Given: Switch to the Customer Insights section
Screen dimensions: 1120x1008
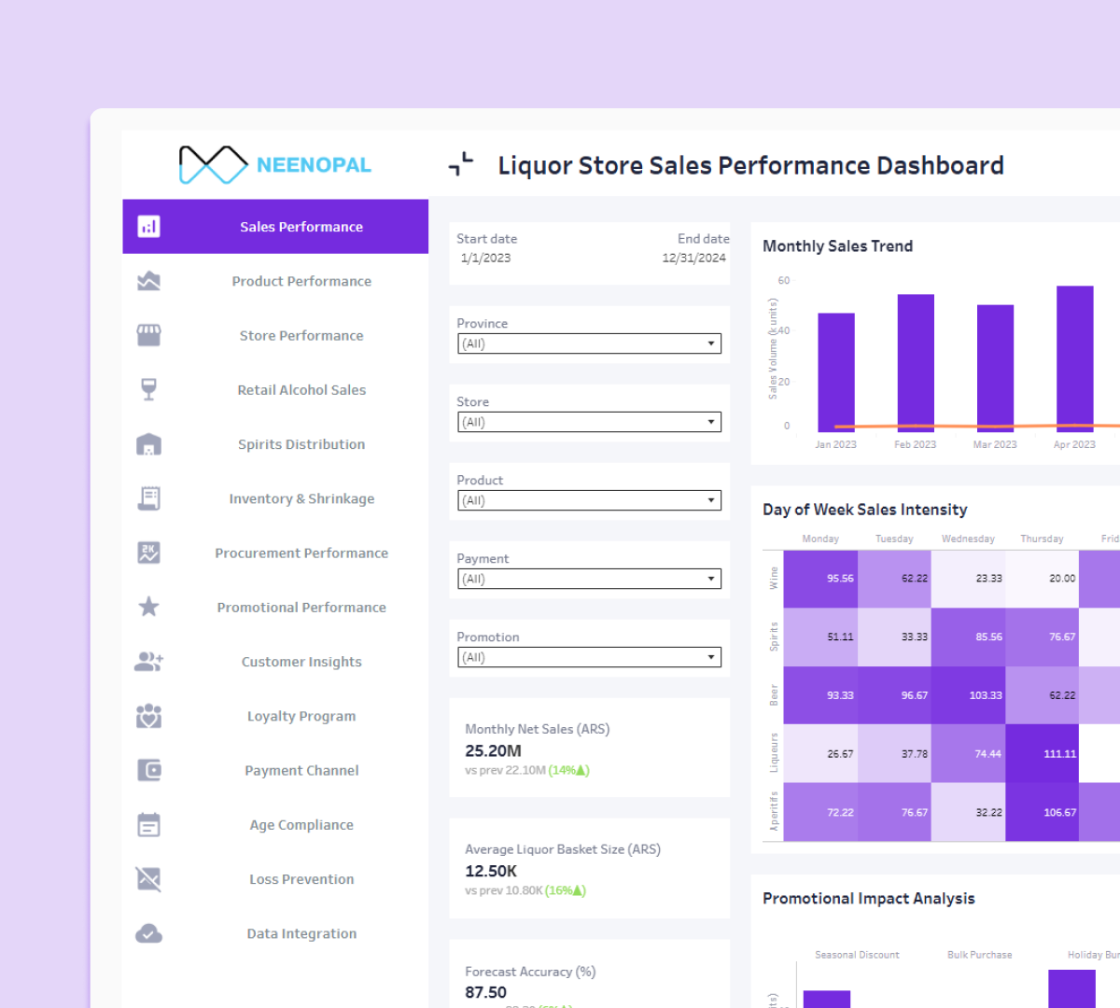Looking at the screenshot, I should [x=301, y=661].
